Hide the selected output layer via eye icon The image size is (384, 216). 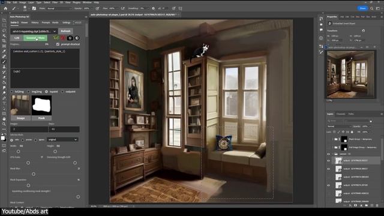click(x=328, y=161)
